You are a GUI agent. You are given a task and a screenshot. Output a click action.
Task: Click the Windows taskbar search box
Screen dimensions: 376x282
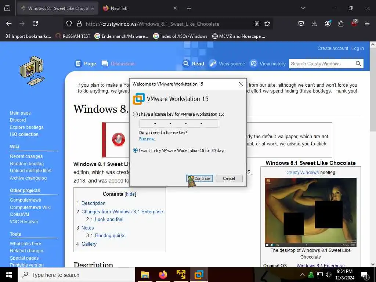click(x=76, y=275)
